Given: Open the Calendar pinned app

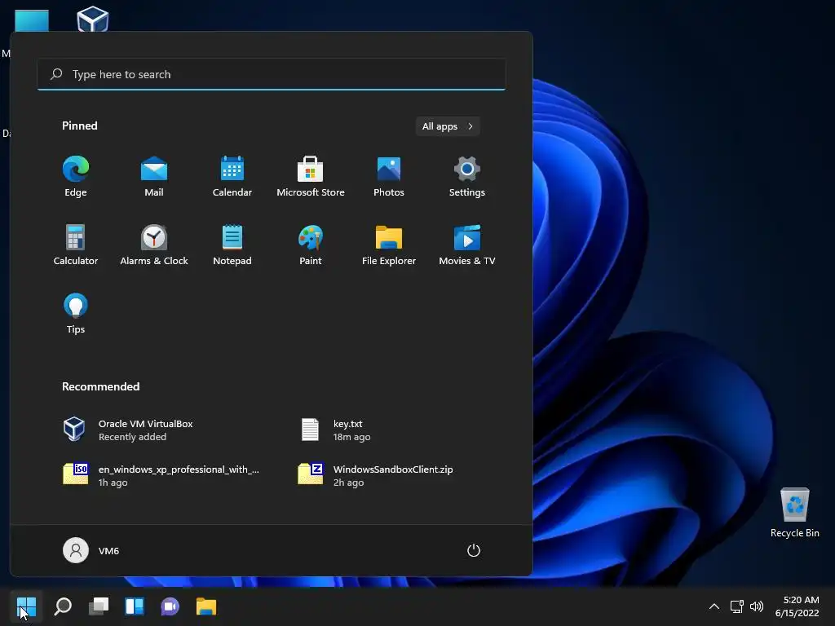Looking at the screenshot, I should click(x=232, y=177).
